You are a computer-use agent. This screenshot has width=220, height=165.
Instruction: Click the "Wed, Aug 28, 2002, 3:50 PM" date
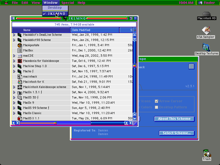click(x=92, y=56)
